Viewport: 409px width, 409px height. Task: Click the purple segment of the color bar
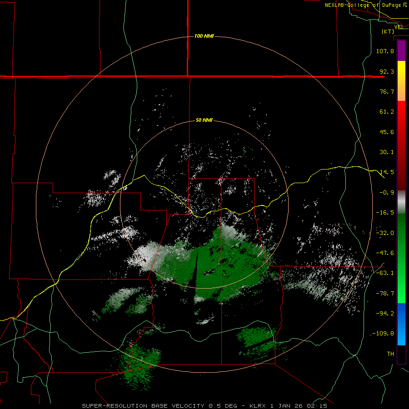click(401, 50)
